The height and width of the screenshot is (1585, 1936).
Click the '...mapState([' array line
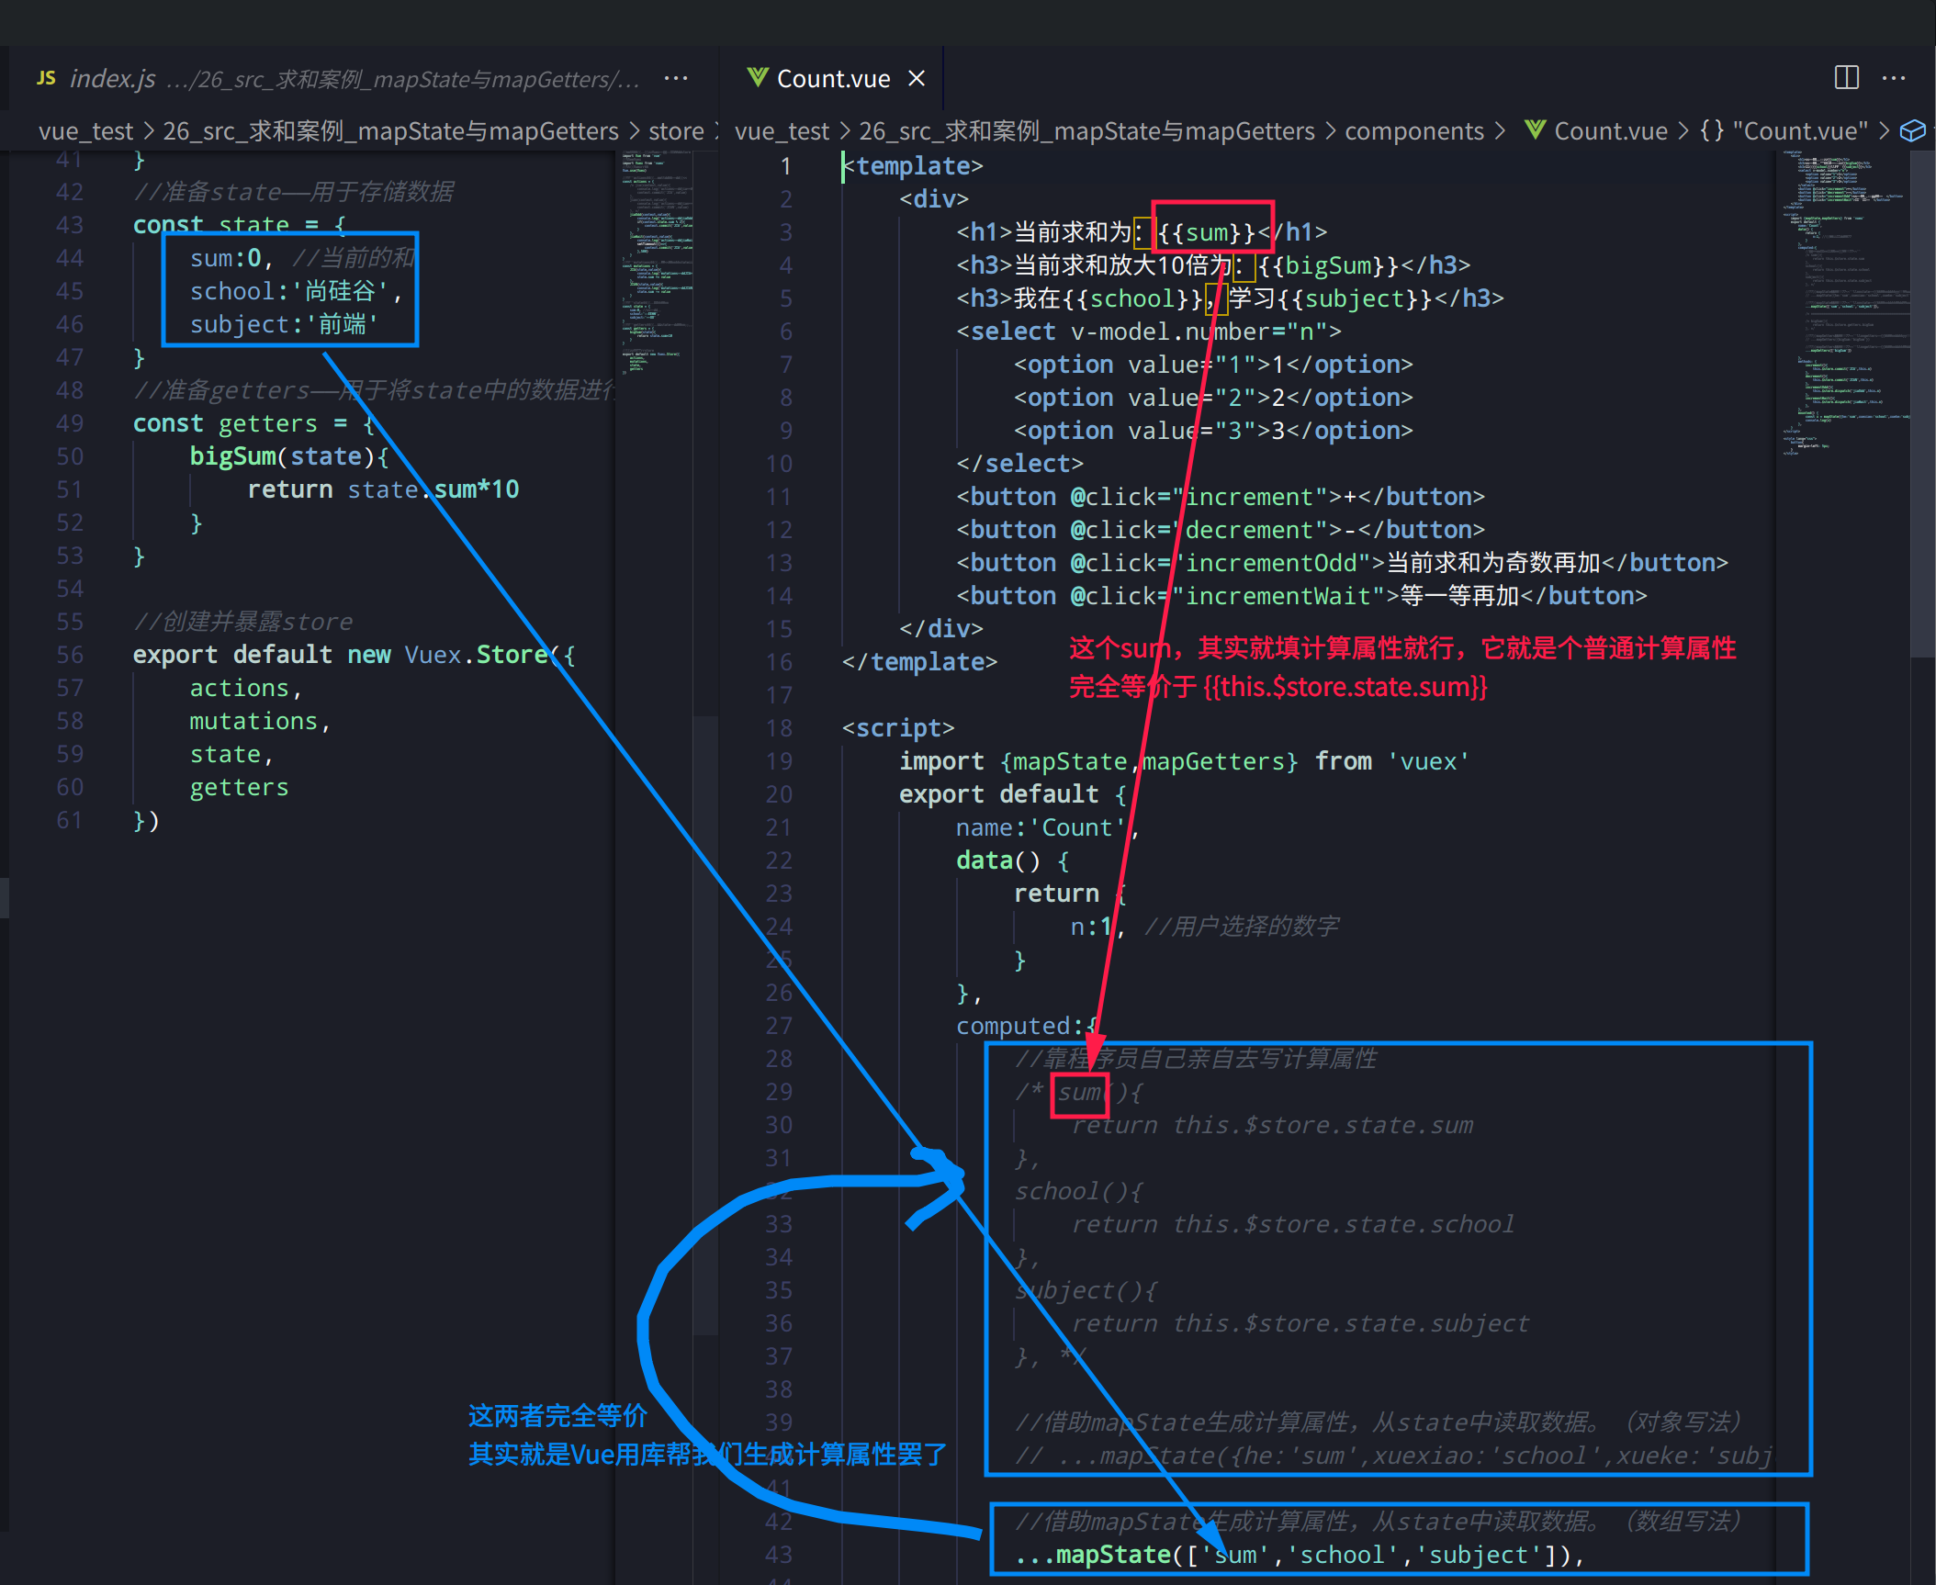coord(1300,1555)
